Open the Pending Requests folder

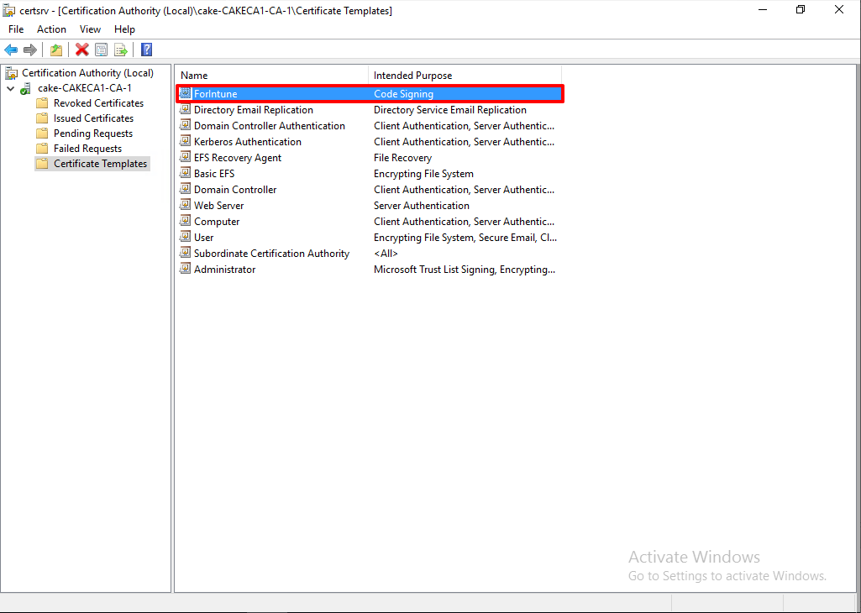coord(93,134)
